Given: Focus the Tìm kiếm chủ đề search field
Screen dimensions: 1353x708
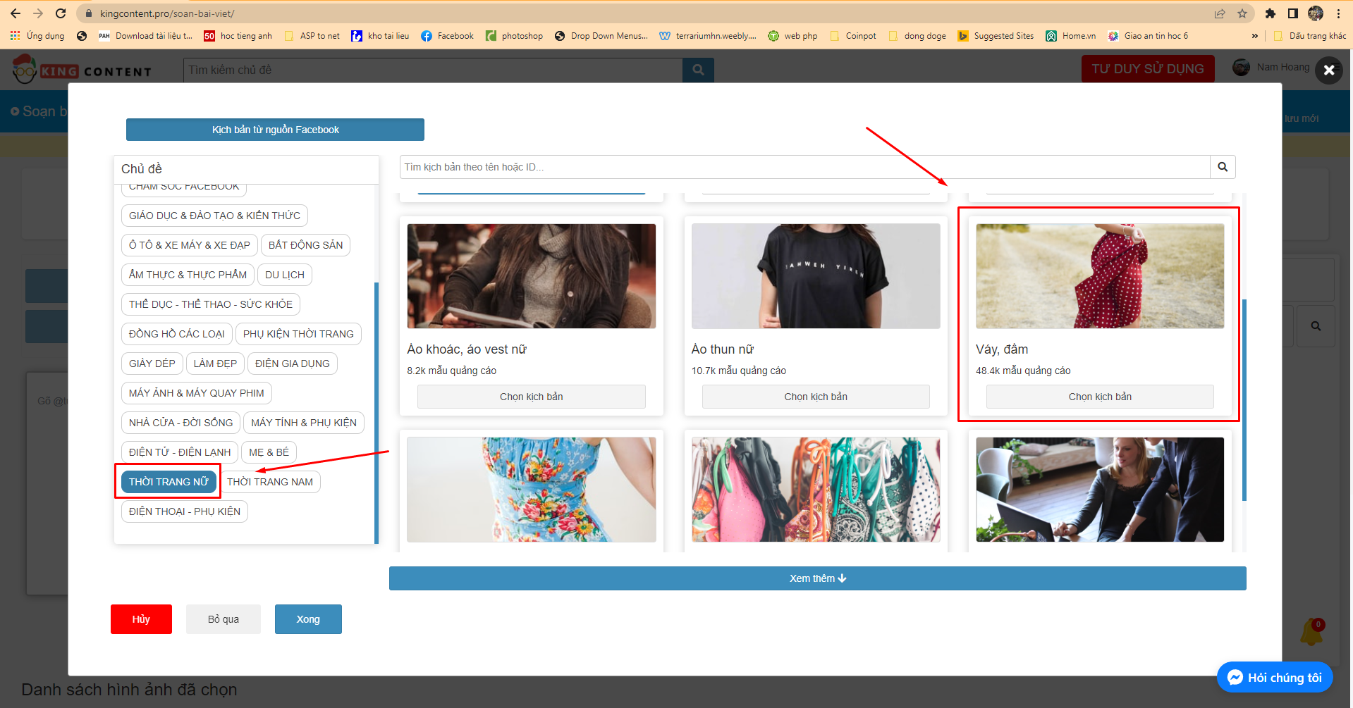Looking at the screenshot, I should click(x=433, y=70).
